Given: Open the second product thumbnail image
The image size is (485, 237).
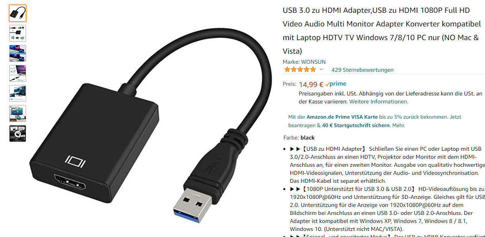Looking at the screenshot, I should point(18,33).
